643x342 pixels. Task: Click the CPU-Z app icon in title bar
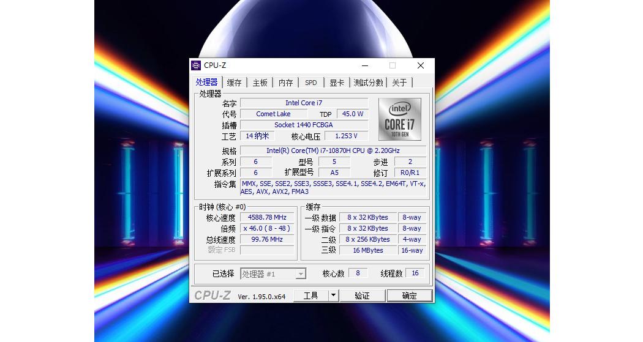(196, 65)
